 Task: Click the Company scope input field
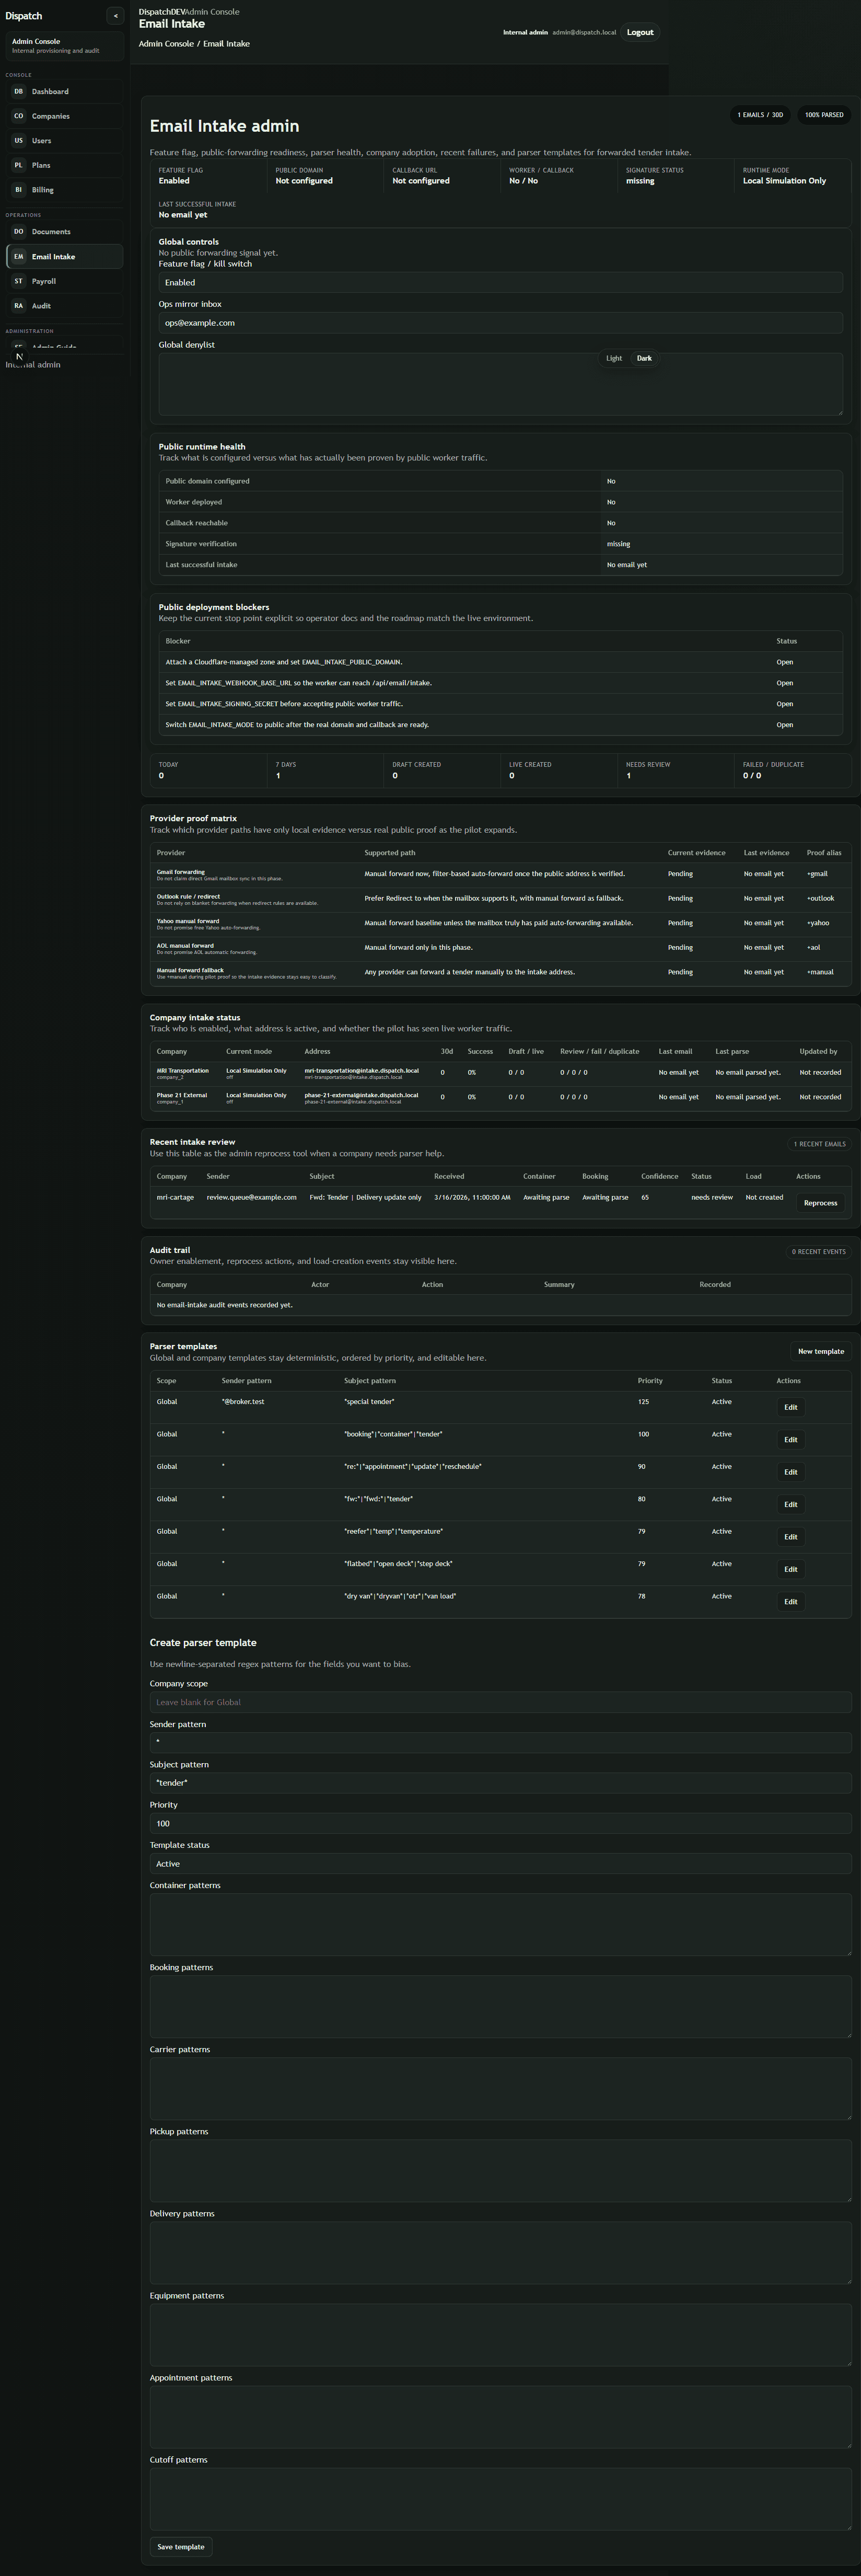tap(500, 1702)
